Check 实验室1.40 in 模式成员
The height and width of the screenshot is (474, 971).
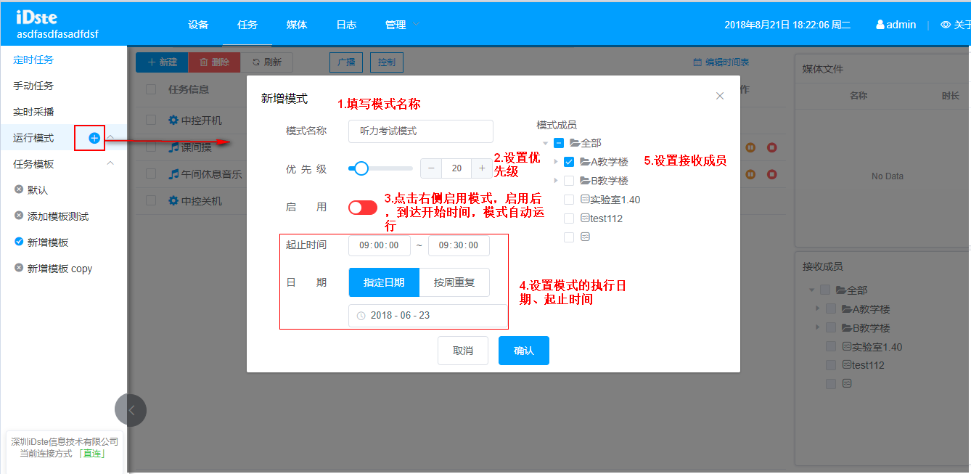click(x=569, y=200)
